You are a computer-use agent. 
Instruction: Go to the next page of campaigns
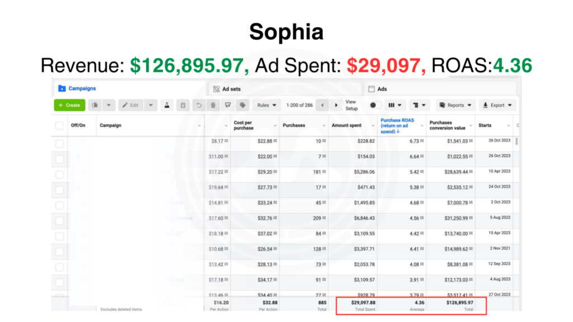(336, 105)
